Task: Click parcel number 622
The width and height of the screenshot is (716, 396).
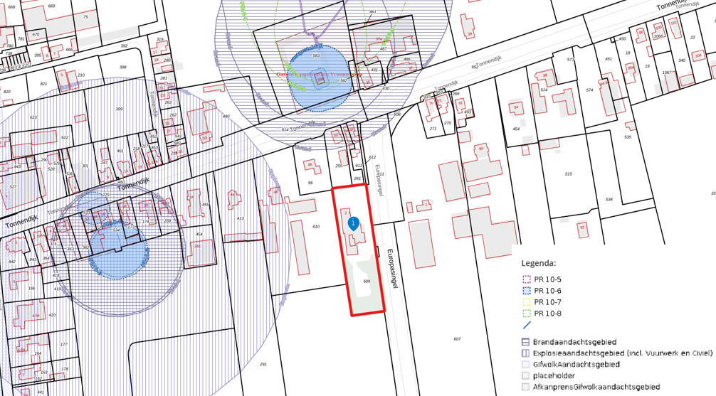Action: click(x=65, y=137)
